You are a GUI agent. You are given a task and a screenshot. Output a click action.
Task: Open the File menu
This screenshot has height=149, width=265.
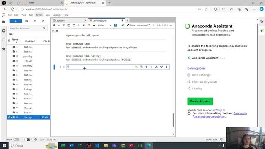point(10,15)
